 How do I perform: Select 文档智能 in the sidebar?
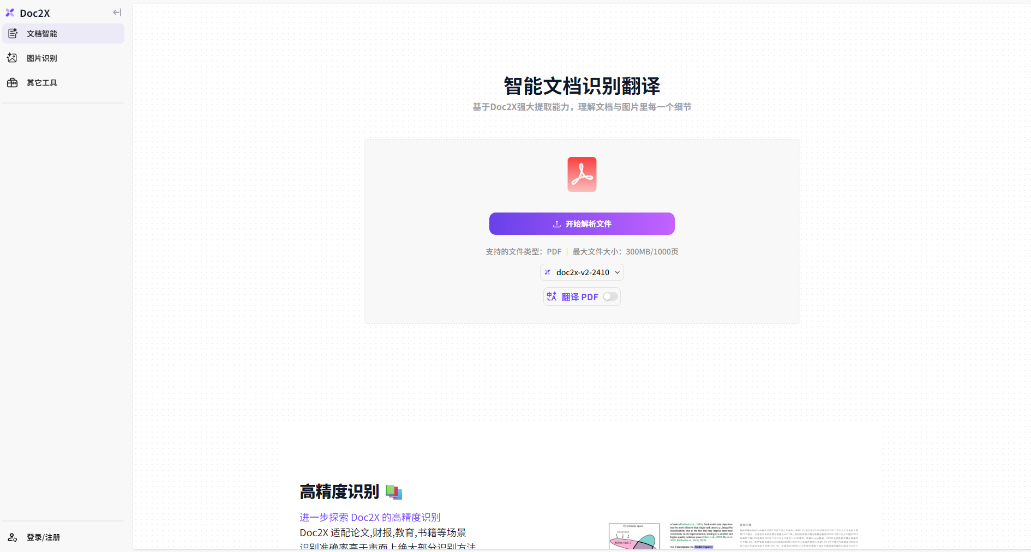click(x=42, y=34)
